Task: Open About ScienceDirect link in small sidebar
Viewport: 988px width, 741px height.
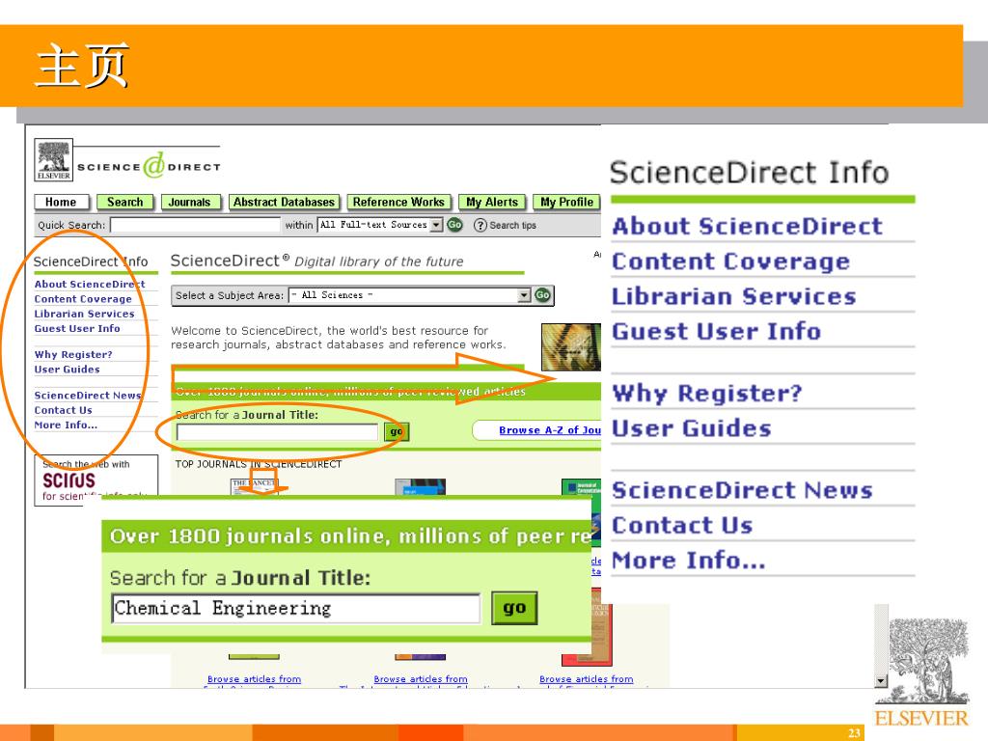Action: click(90, 285)
